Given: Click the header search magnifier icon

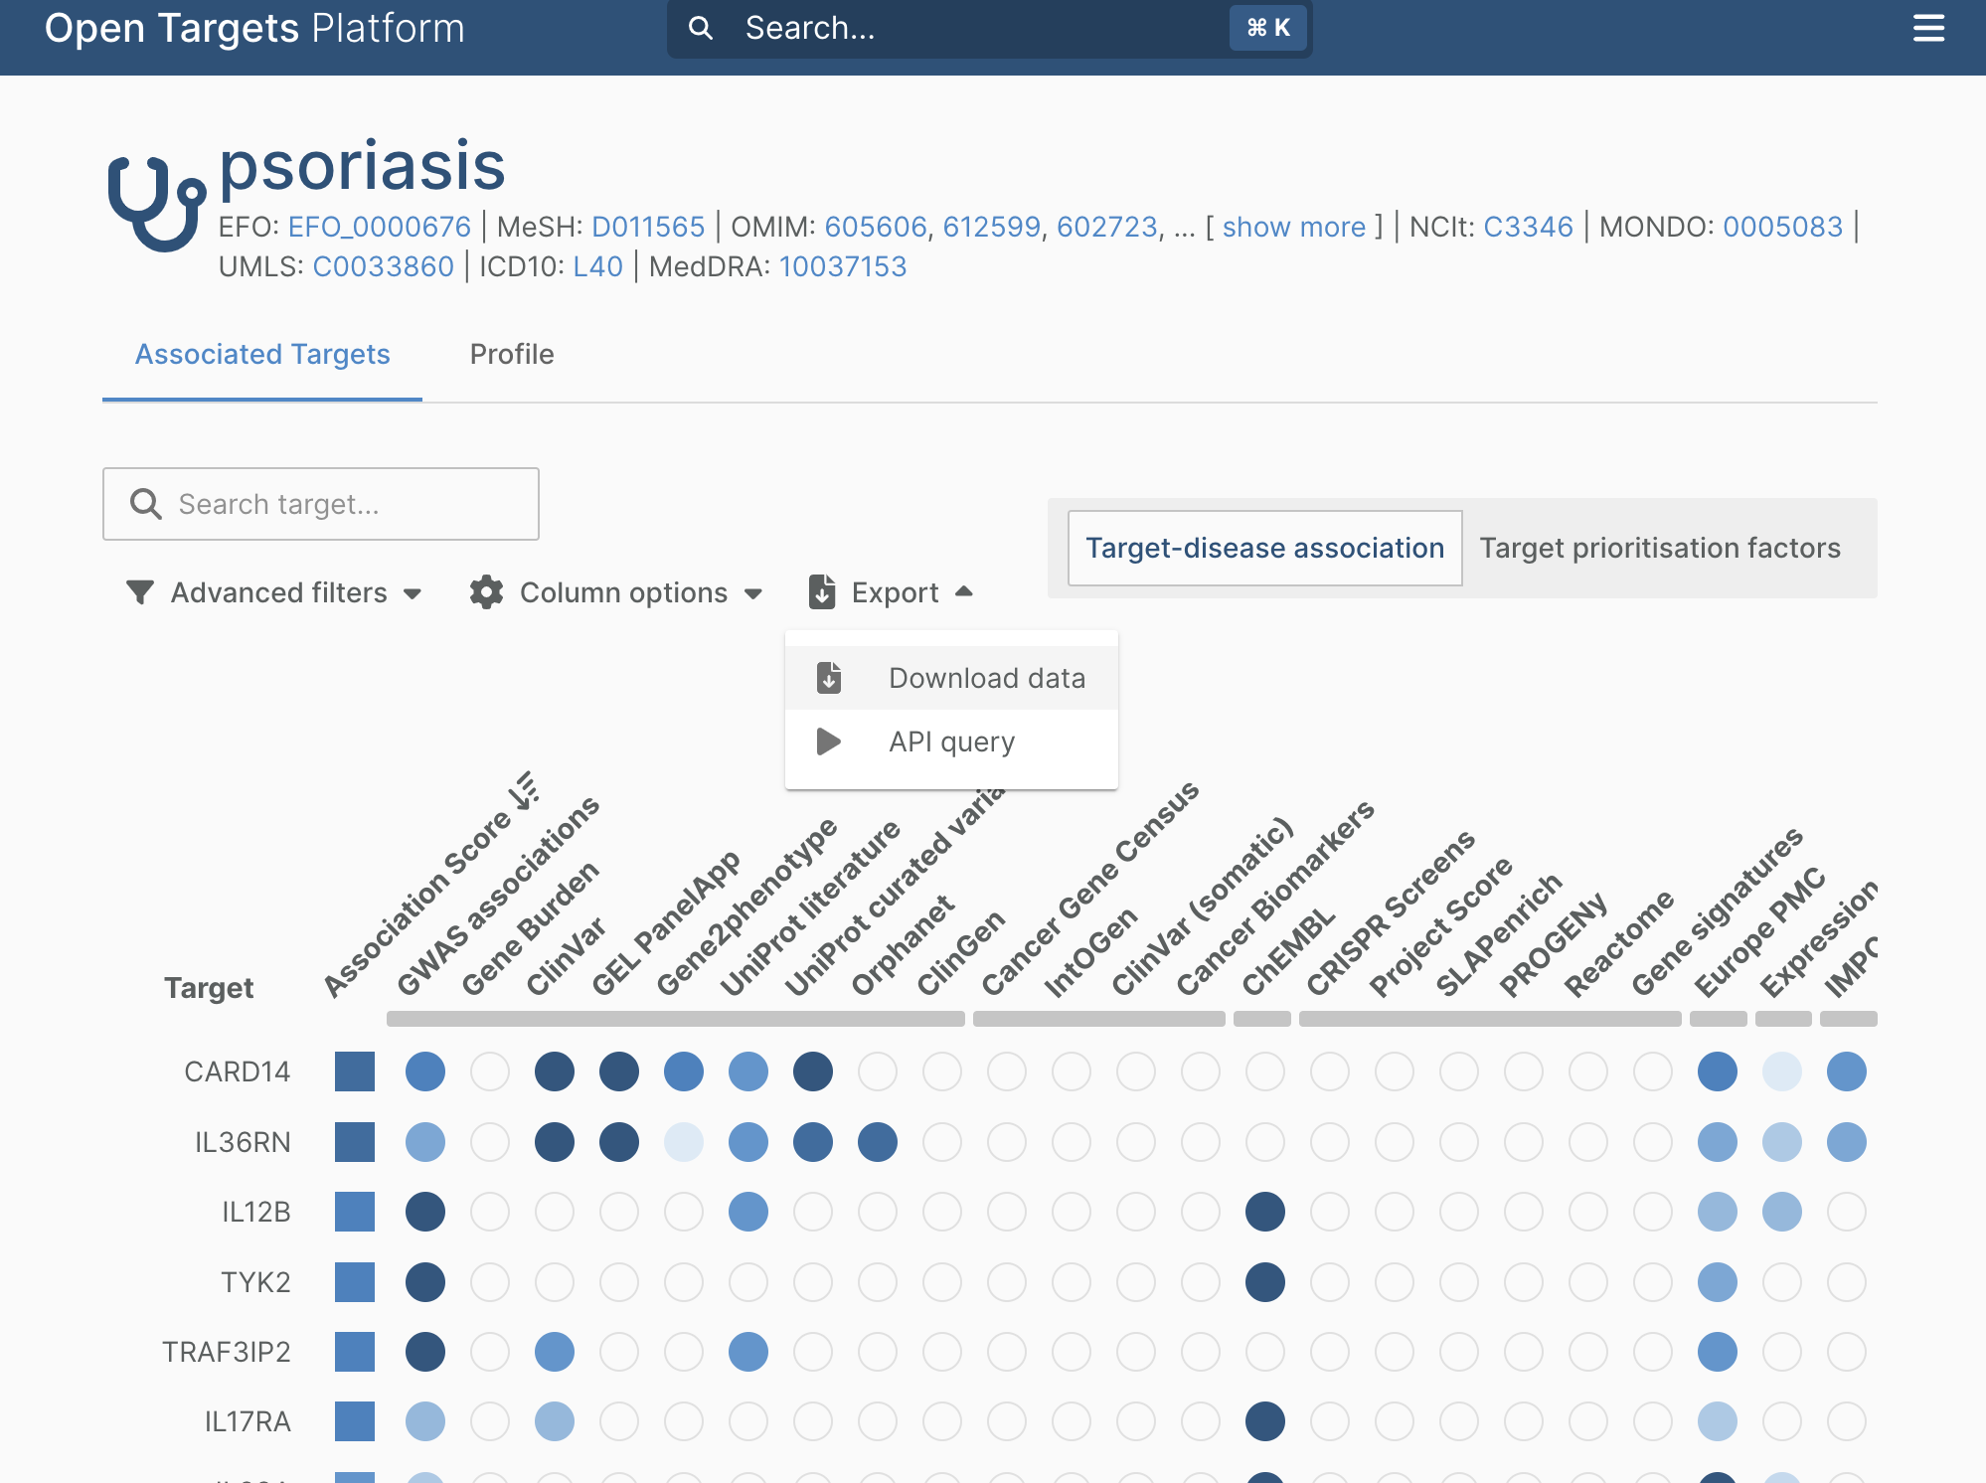Looking at the screenshot, I should [x=701, y=28].
